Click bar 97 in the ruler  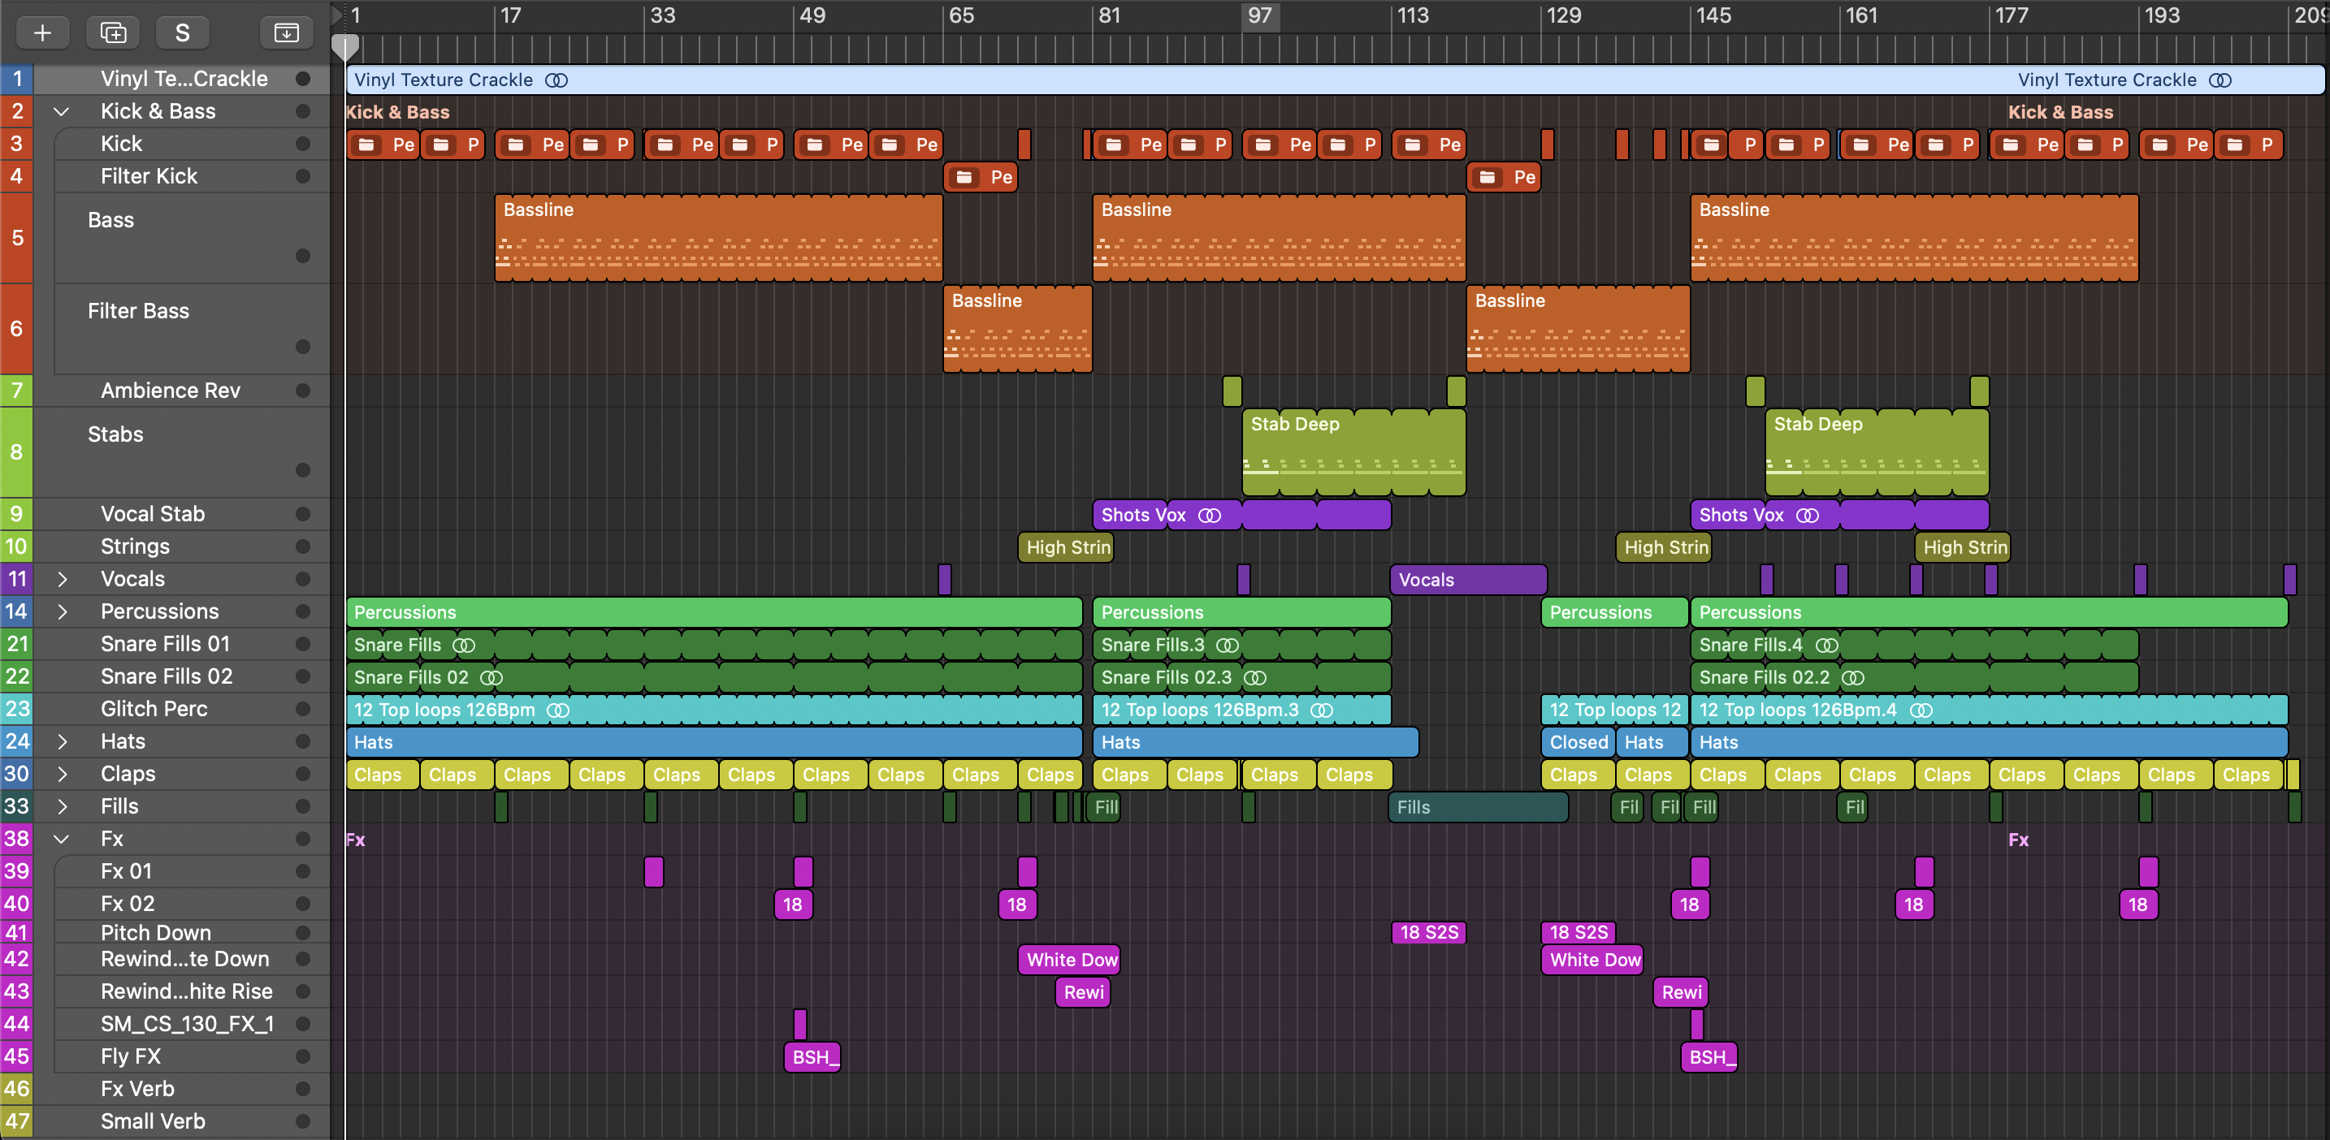pyautogui.click(x=1259, y=15)
